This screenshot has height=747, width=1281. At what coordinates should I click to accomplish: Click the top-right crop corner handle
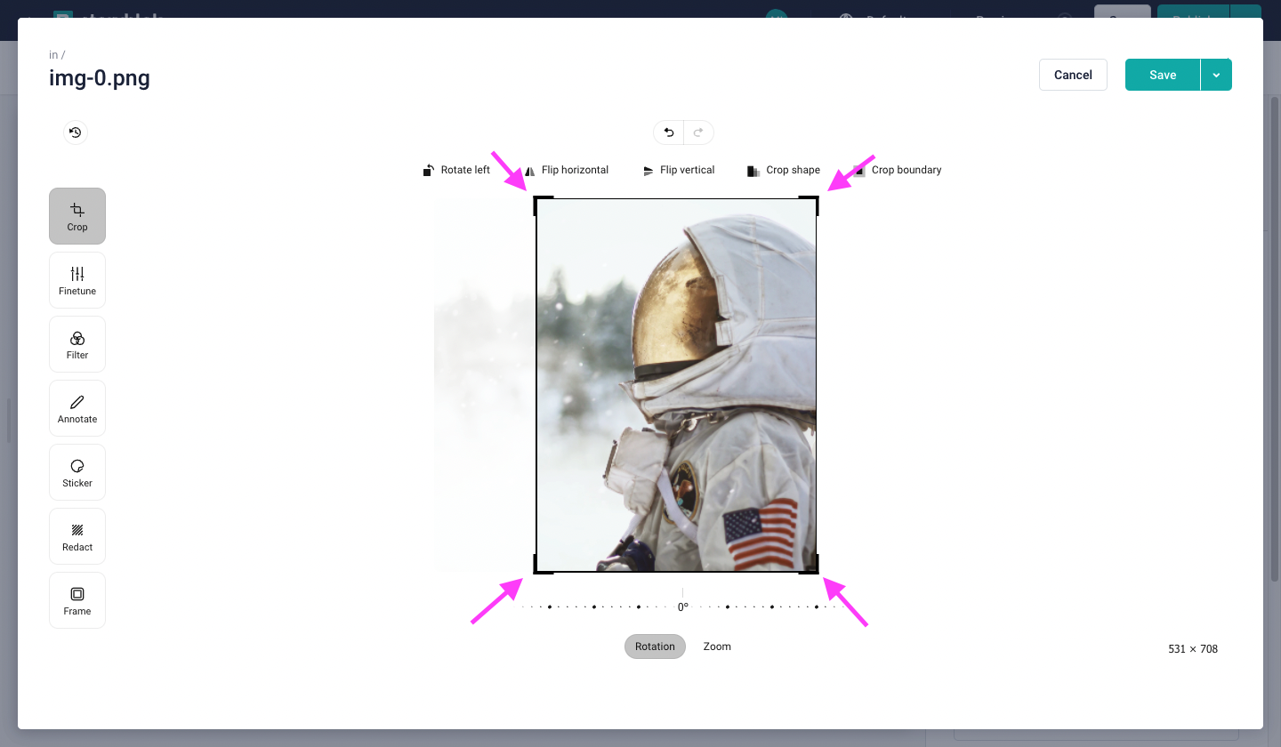(816, 199)
